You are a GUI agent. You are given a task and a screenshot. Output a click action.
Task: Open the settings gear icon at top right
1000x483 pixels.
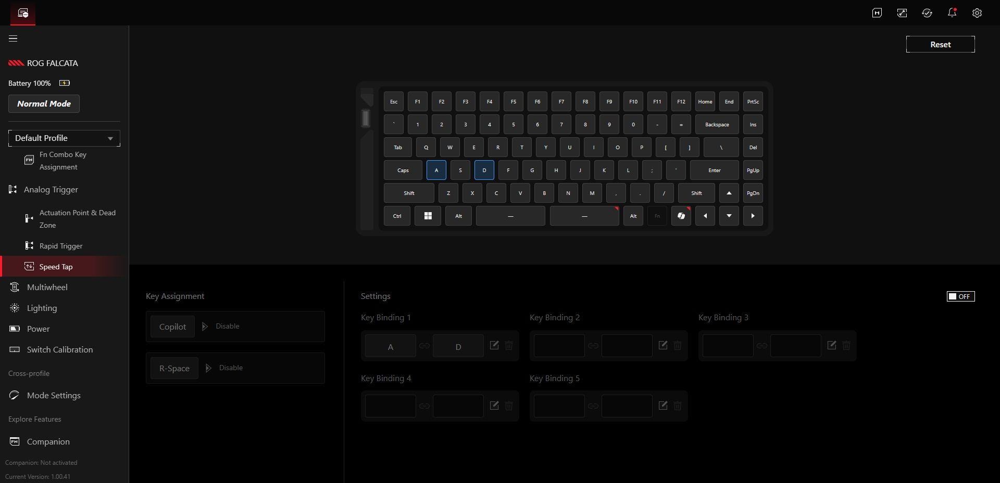pos(977,13)
